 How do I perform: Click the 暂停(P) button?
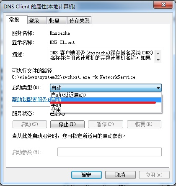tap(106, 124)
